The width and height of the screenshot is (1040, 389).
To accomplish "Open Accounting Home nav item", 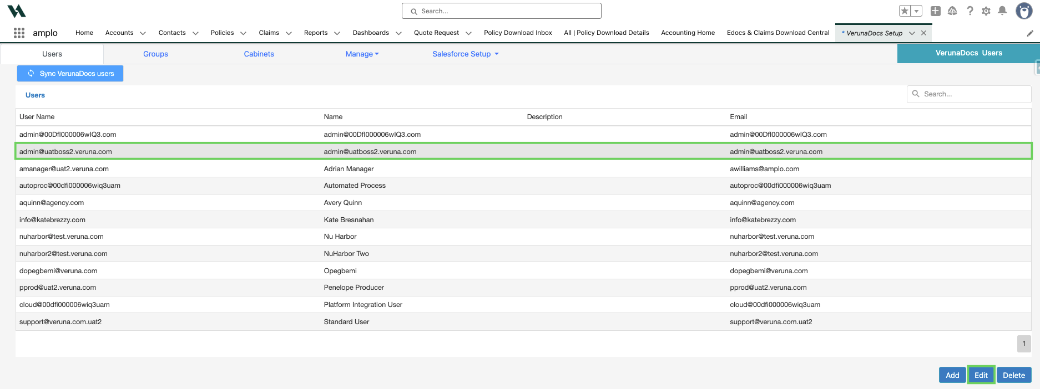I will pos(688,33).
